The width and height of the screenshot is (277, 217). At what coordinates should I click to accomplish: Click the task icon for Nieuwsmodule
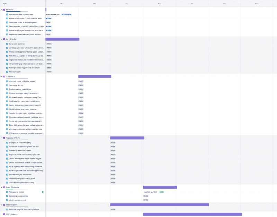point(7,72)
